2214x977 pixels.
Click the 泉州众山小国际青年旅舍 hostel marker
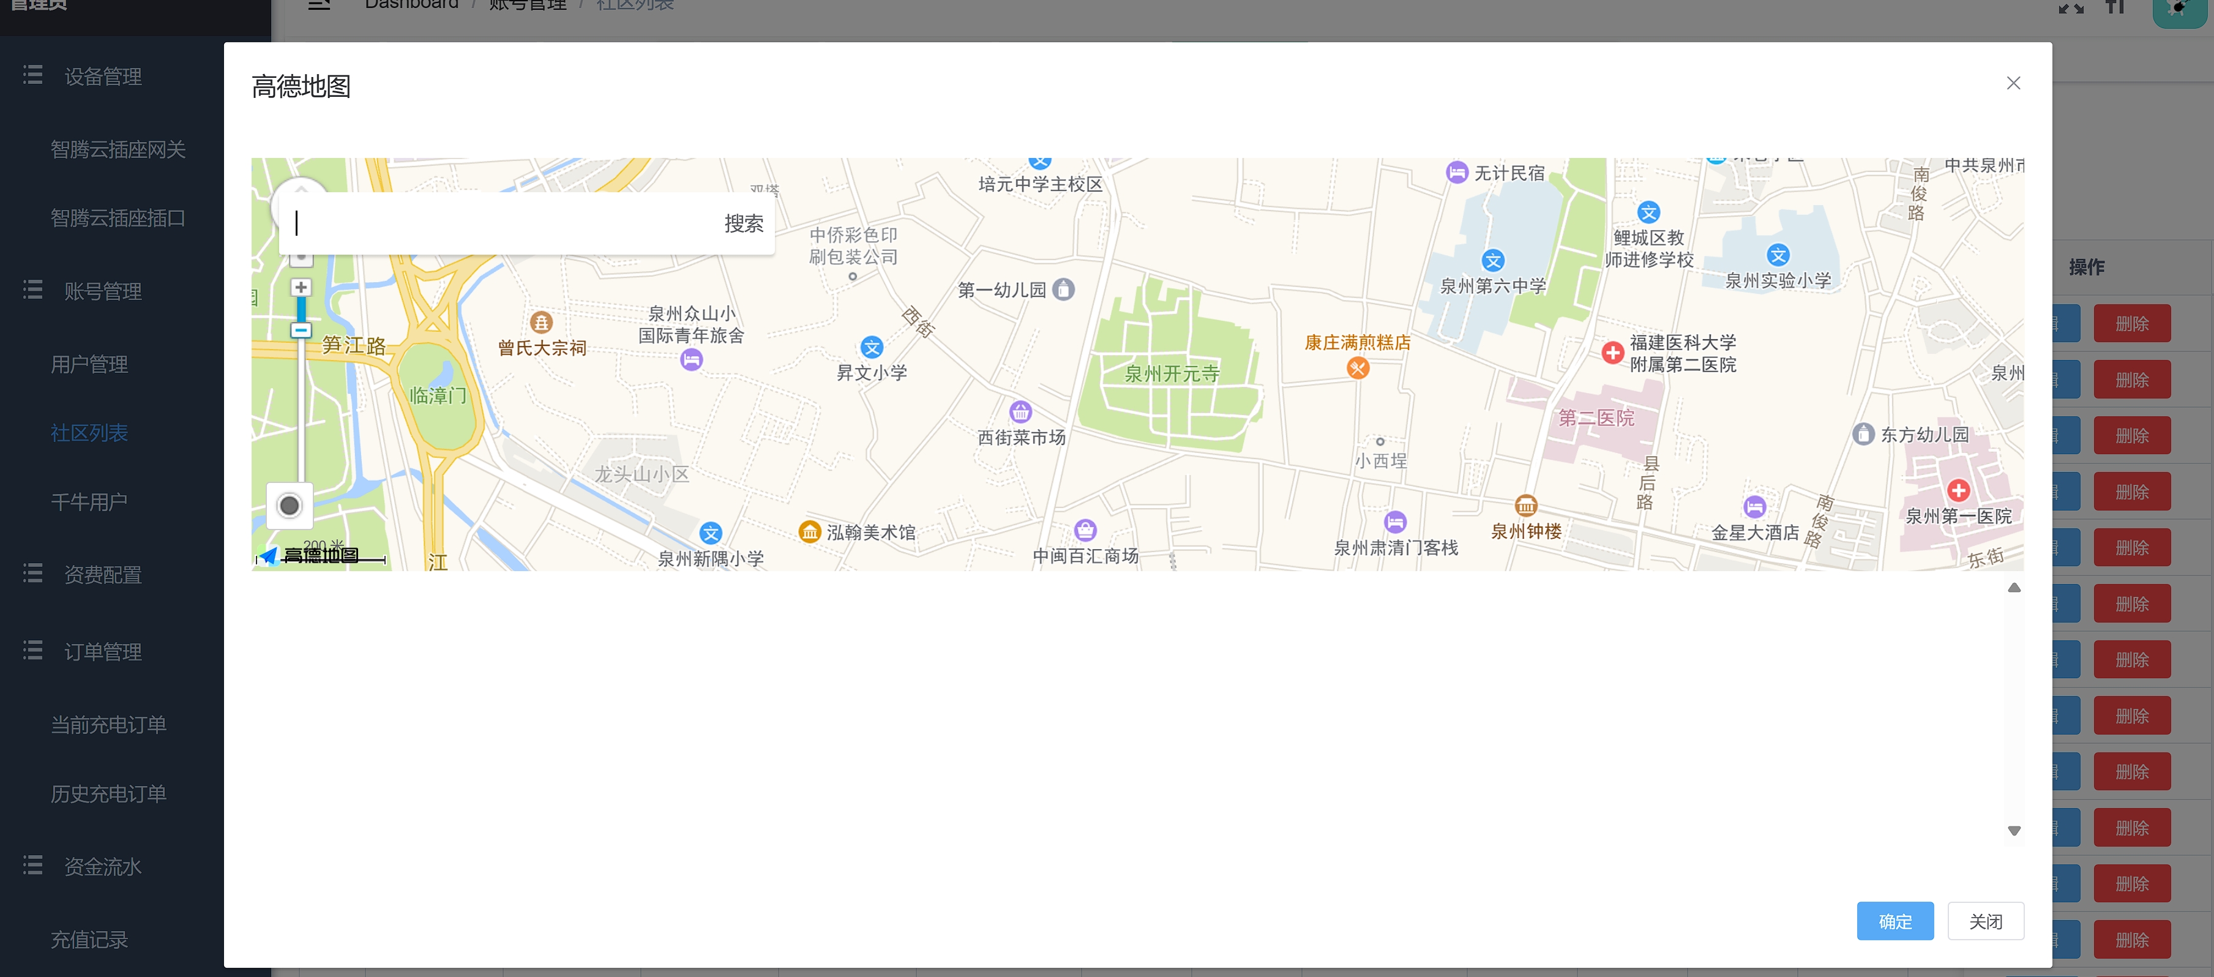(691, 360)
